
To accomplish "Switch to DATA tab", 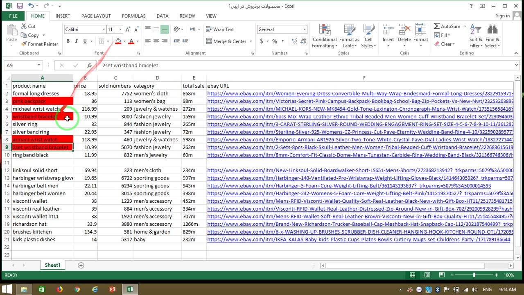I will click(x=163, y=16).
